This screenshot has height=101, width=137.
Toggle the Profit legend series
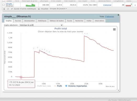coord(58,86)
